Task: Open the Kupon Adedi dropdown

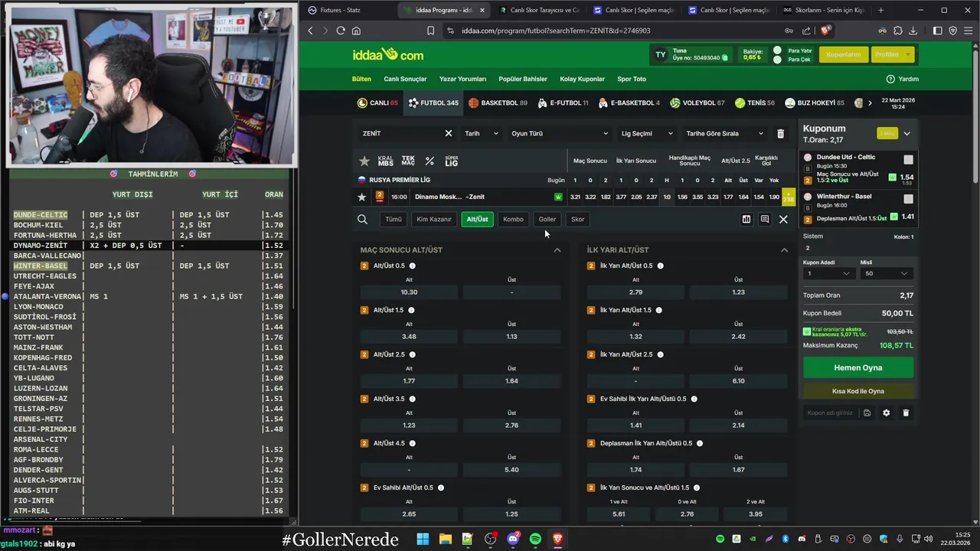Action: pyautogui.click(x=828, y=273)
